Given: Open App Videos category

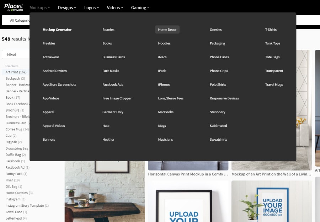Looking at the screenshot, I should 51,98.
